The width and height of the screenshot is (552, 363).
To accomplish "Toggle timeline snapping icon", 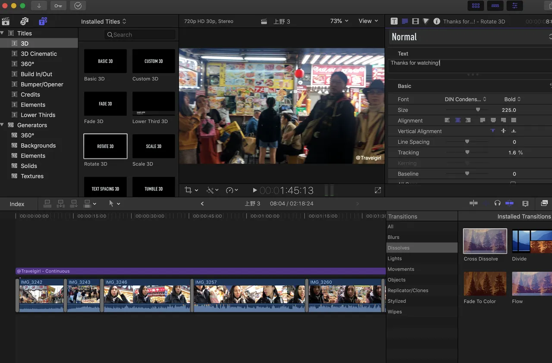I will [509, 203].
